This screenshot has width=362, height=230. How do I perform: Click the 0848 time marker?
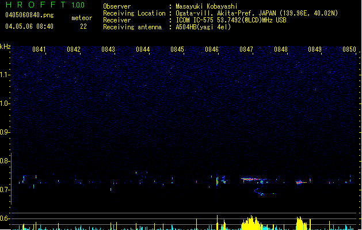pos(281,49)
